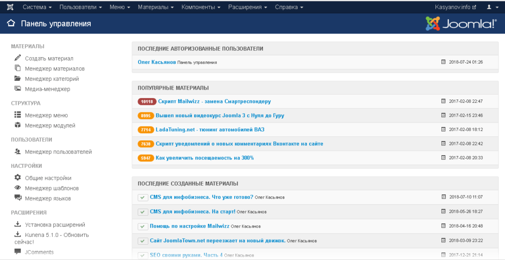Click the stacked pages icon for Менеджер материалов
Image resolution: width=505 pixels, height=260 pixels.
pyautogui.click(x=17, y=68)
